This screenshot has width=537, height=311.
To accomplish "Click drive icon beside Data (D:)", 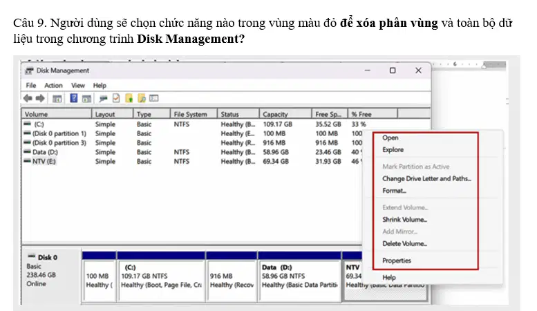I will pos(28,151).
